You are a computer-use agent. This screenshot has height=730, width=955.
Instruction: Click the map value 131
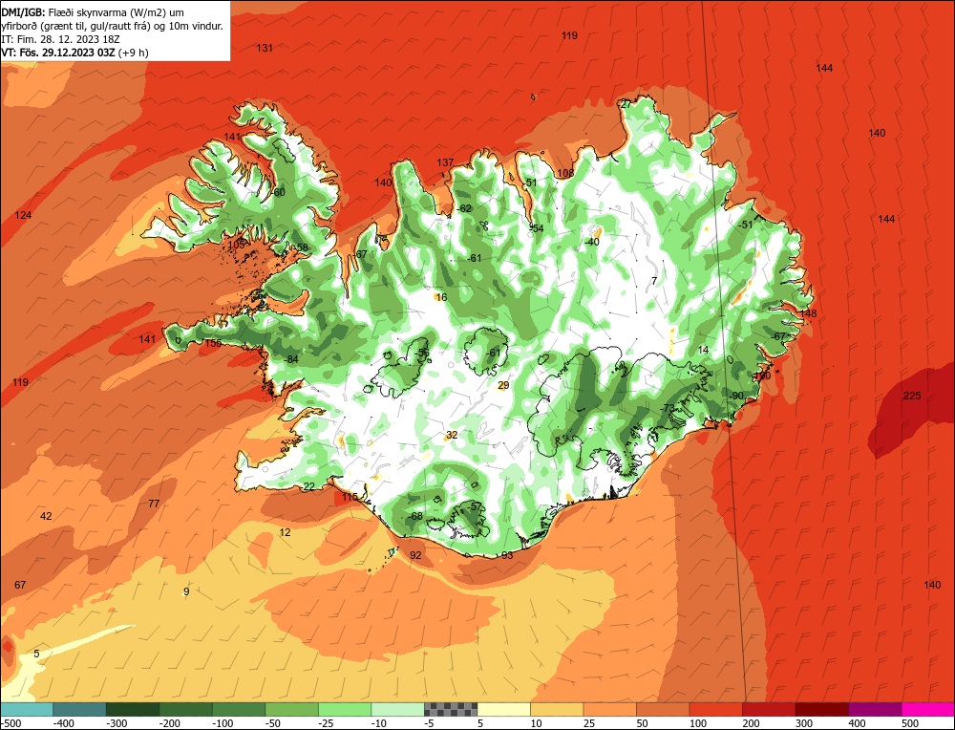(x=265, y=48)
